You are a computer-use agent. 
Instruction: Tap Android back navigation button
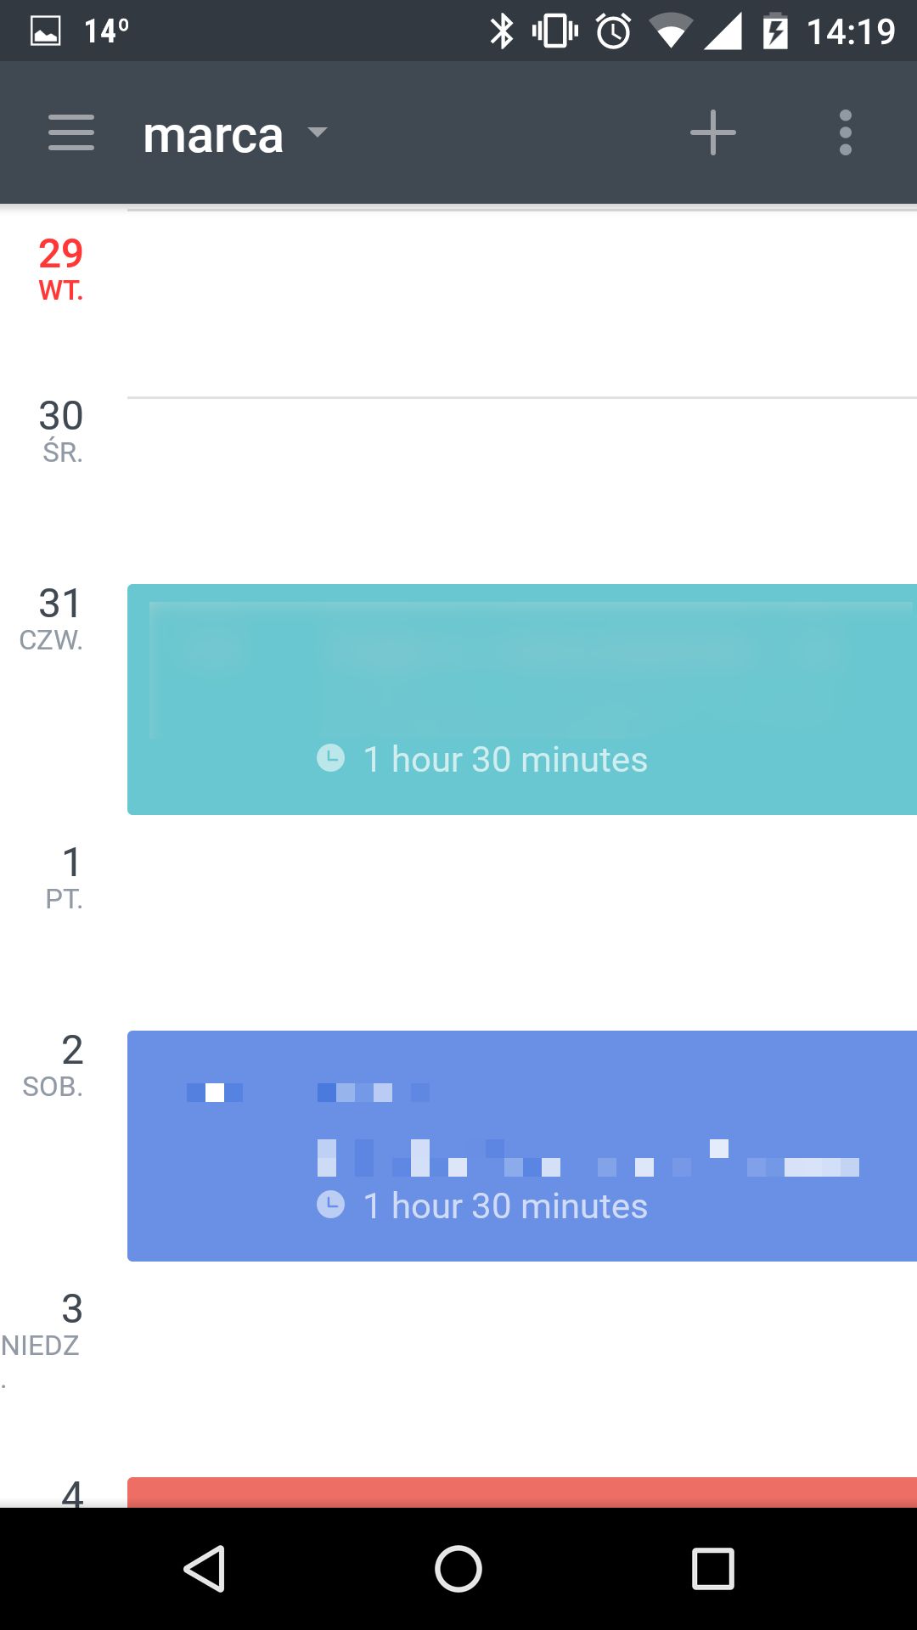pos(205,1568)
